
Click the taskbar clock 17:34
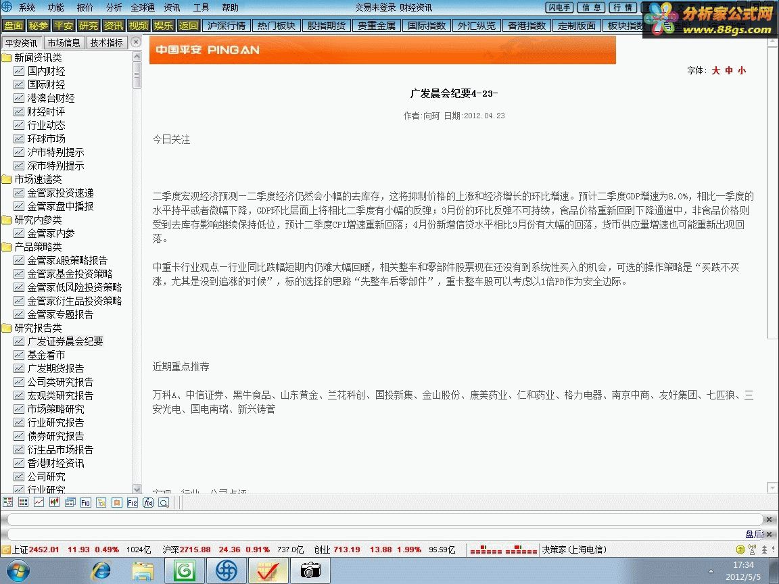(x=743, y=565)
